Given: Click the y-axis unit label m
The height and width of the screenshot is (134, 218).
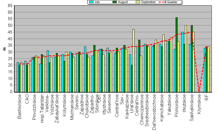Looking at the screenshot, I should (4, 49).
